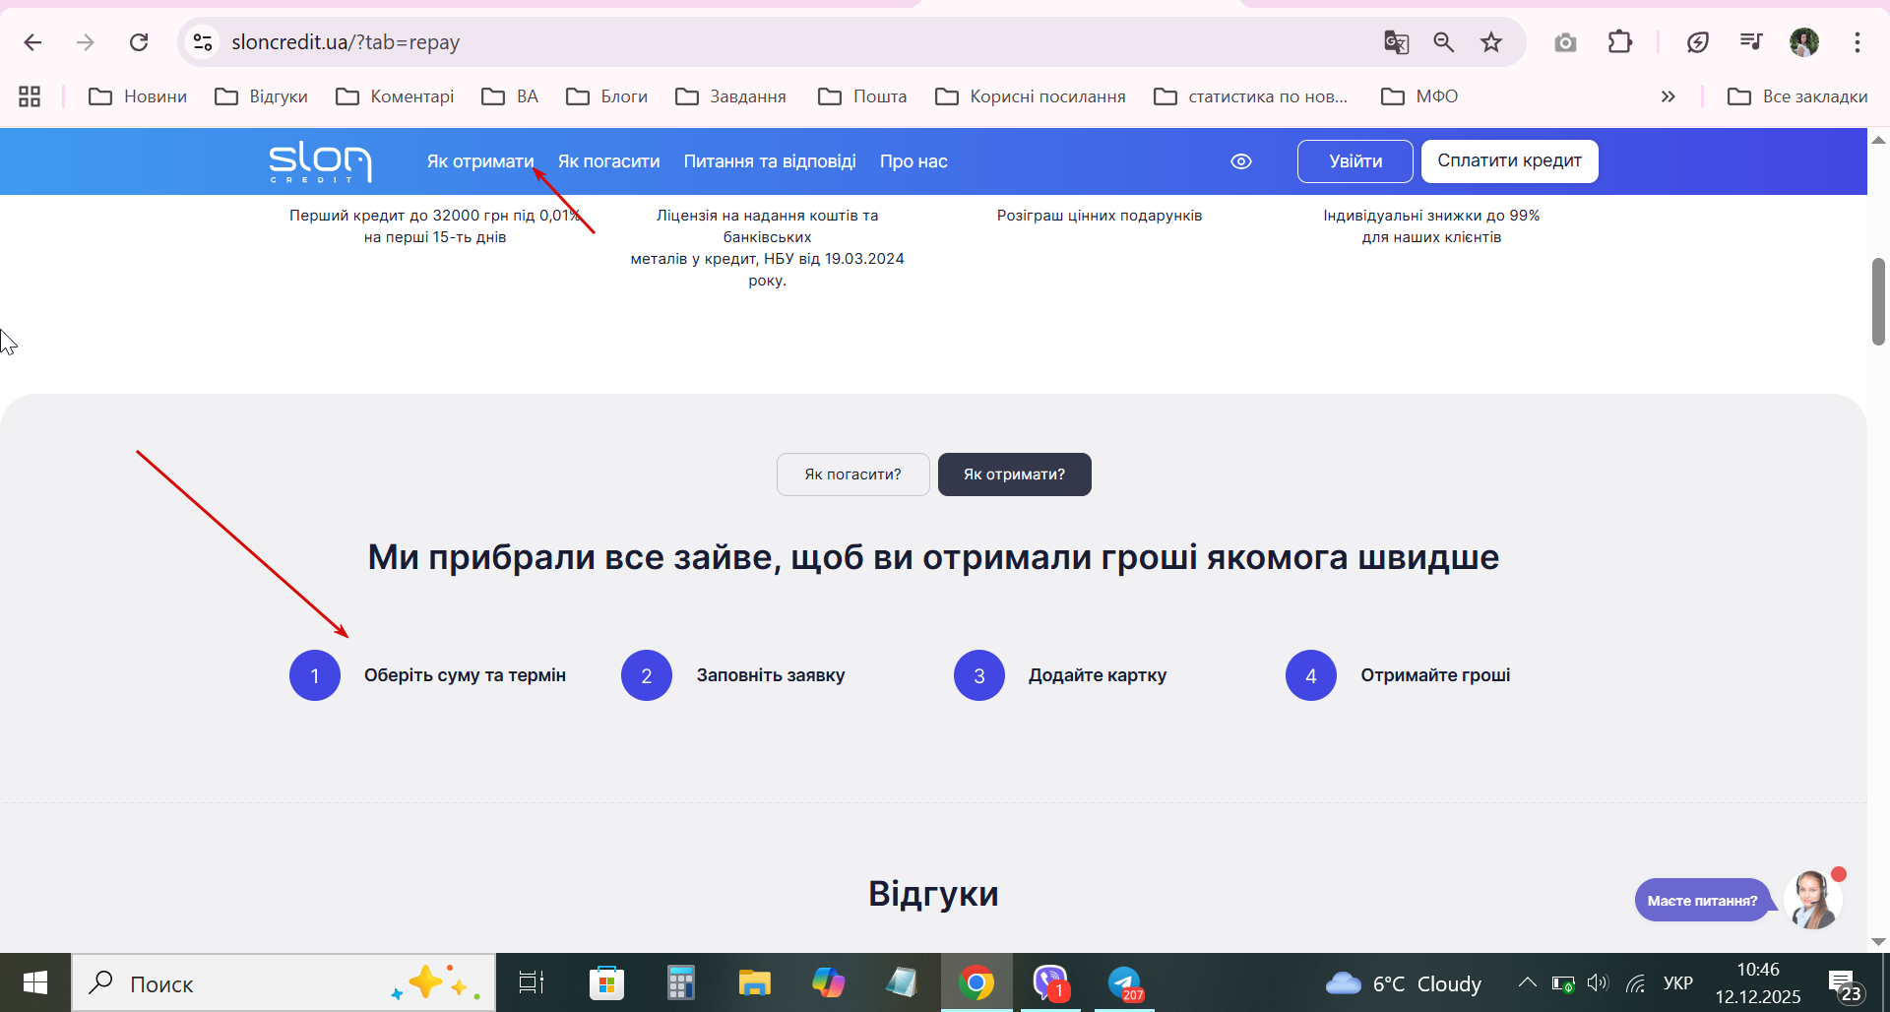Toggle the accessibility eye icon
The height and width of the screenshot is (1012, 1890).
[1241, 161]
